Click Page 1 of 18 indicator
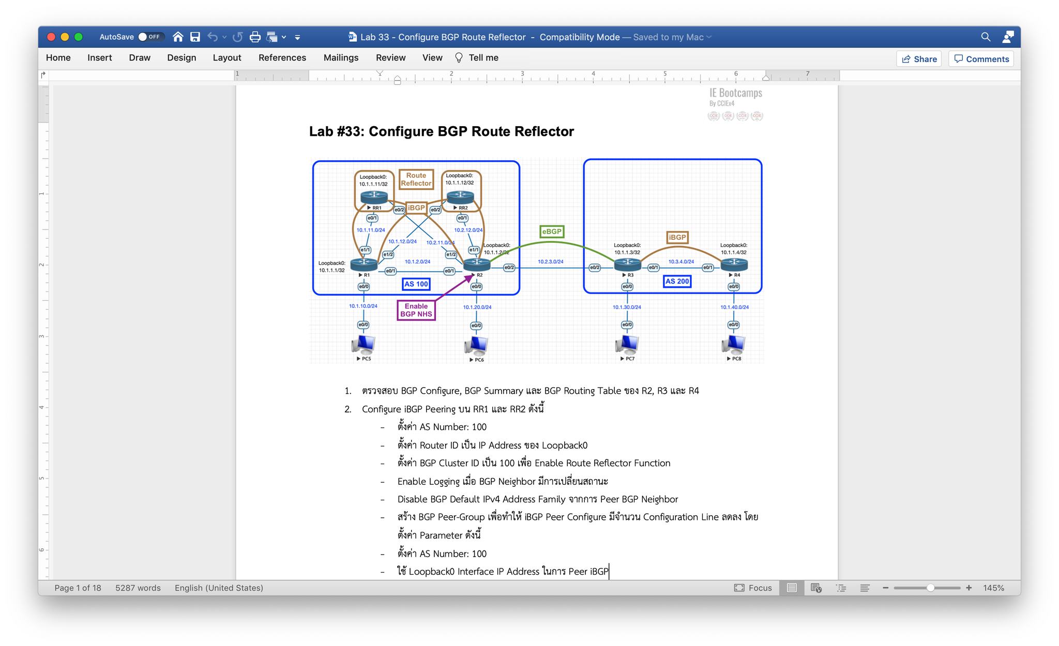Image resolution: width=1059 pixels, height=646 pixels. pyautogui.click(x=78, y=588)
